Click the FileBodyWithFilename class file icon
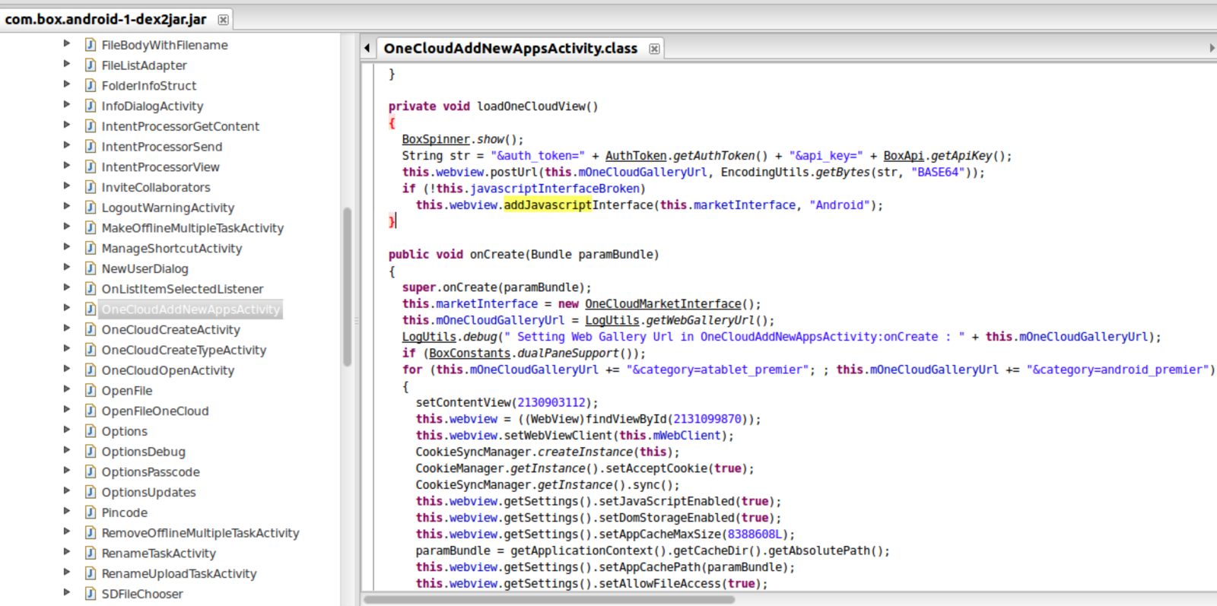 (91, 45)
